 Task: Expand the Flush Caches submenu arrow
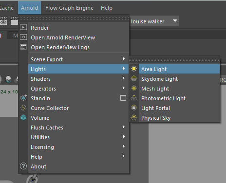coord(124,127)
